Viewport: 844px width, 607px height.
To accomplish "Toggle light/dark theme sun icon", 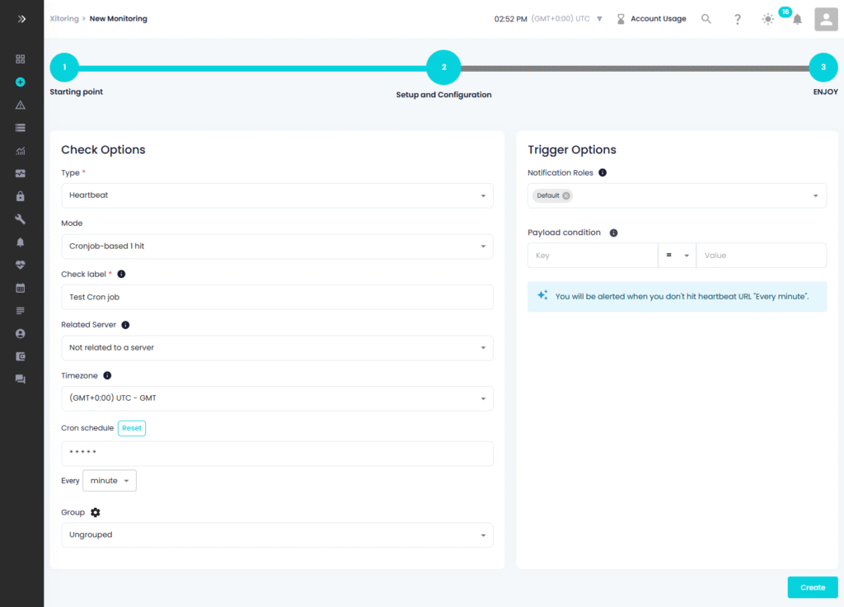I will coord(768,19).
